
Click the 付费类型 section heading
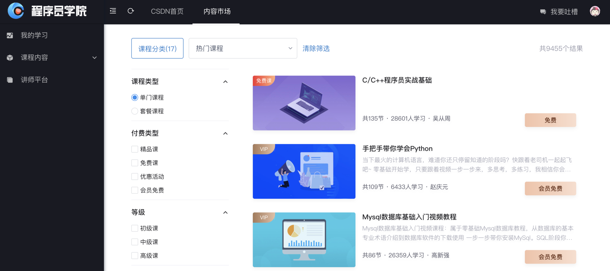tap(145, 133)
